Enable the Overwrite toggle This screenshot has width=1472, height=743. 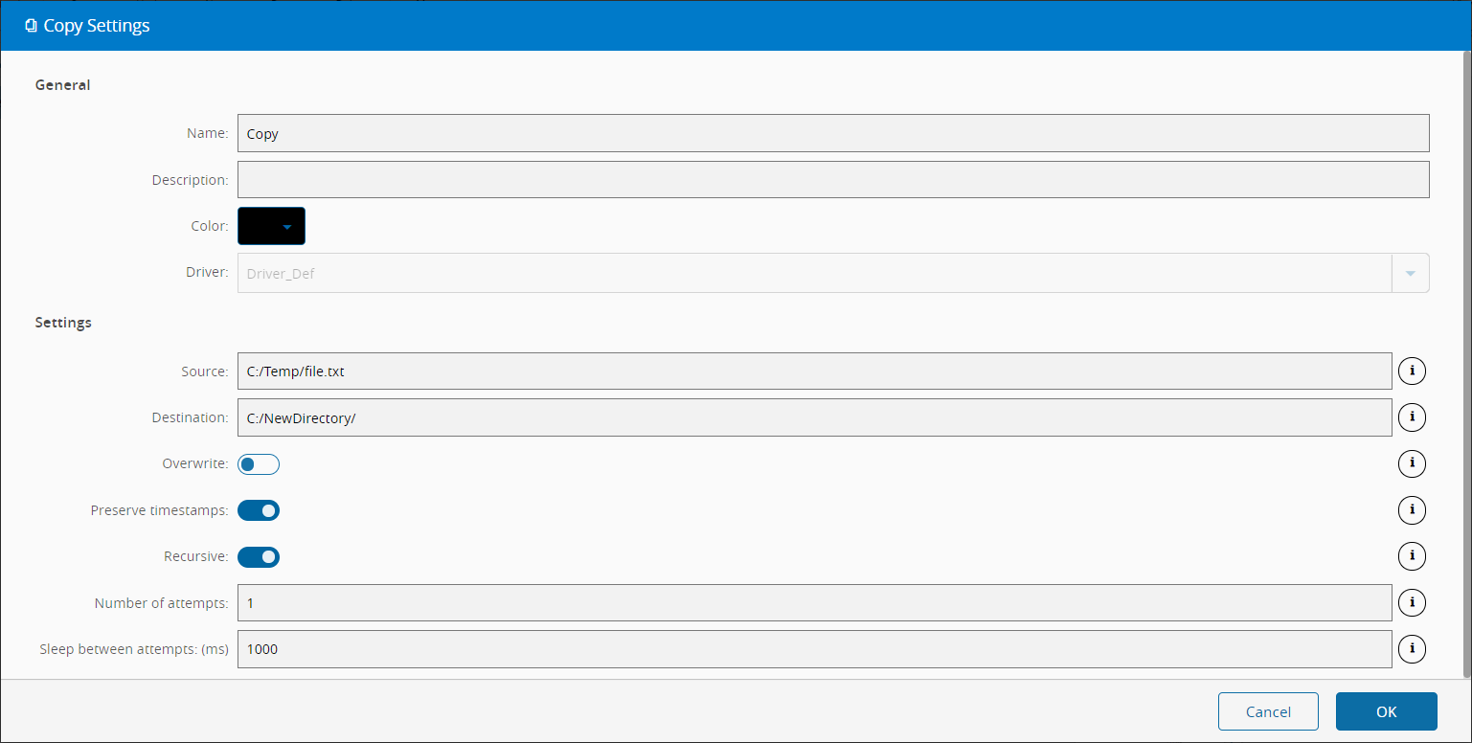coord(259,464)
